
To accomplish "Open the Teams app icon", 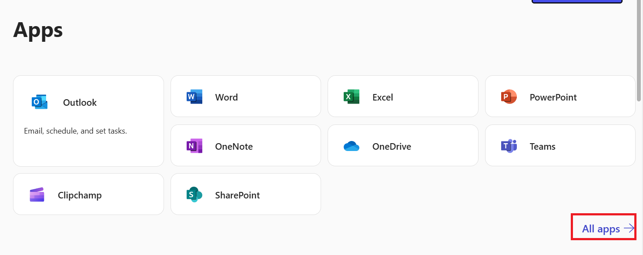I will click(x=509, y=146).
